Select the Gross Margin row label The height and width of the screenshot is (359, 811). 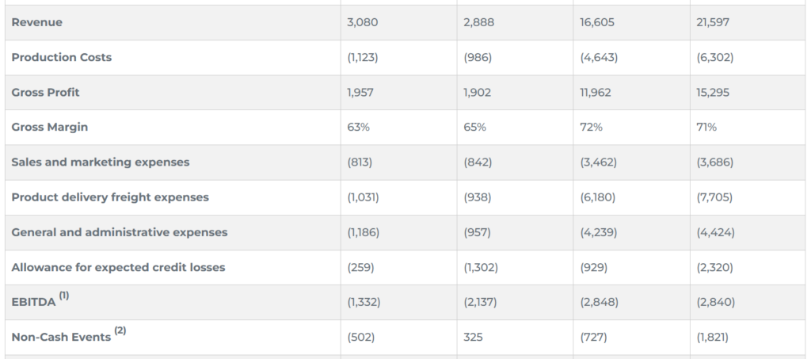click(49, 127)
